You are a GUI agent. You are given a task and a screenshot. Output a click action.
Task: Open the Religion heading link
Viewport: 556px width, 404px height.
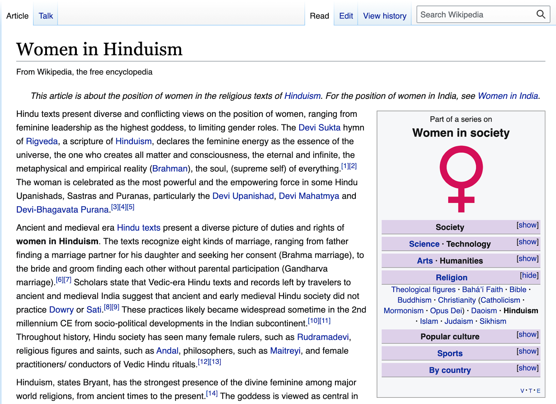pos(451,278)
